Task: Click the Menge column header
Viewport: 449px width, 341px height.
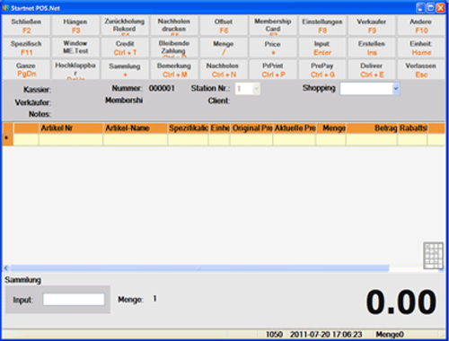Action: click(331, 128)
